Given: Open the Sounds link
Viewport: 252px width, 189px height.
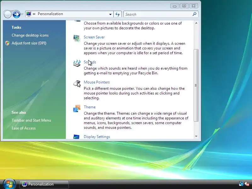Looking at the screenshot, I should coord(90,62).
